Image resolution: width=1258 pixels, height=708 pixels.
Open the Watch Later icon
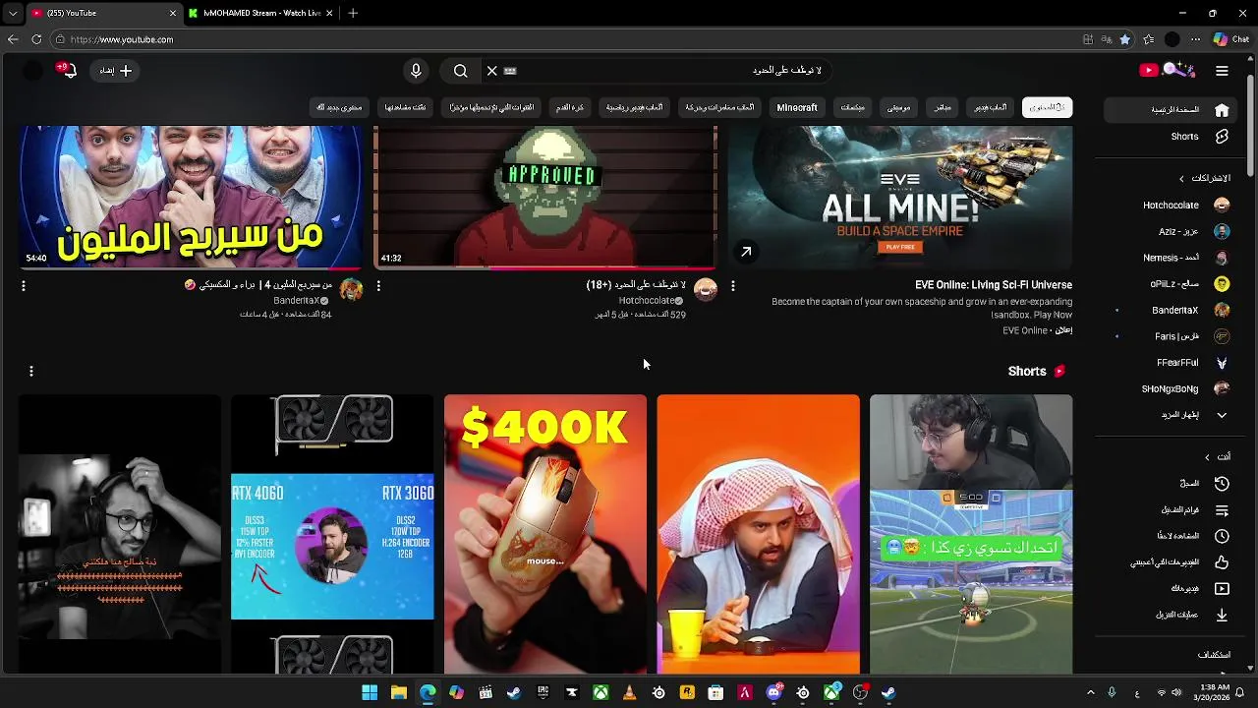pyautogui.click(x=1222, y=536)
